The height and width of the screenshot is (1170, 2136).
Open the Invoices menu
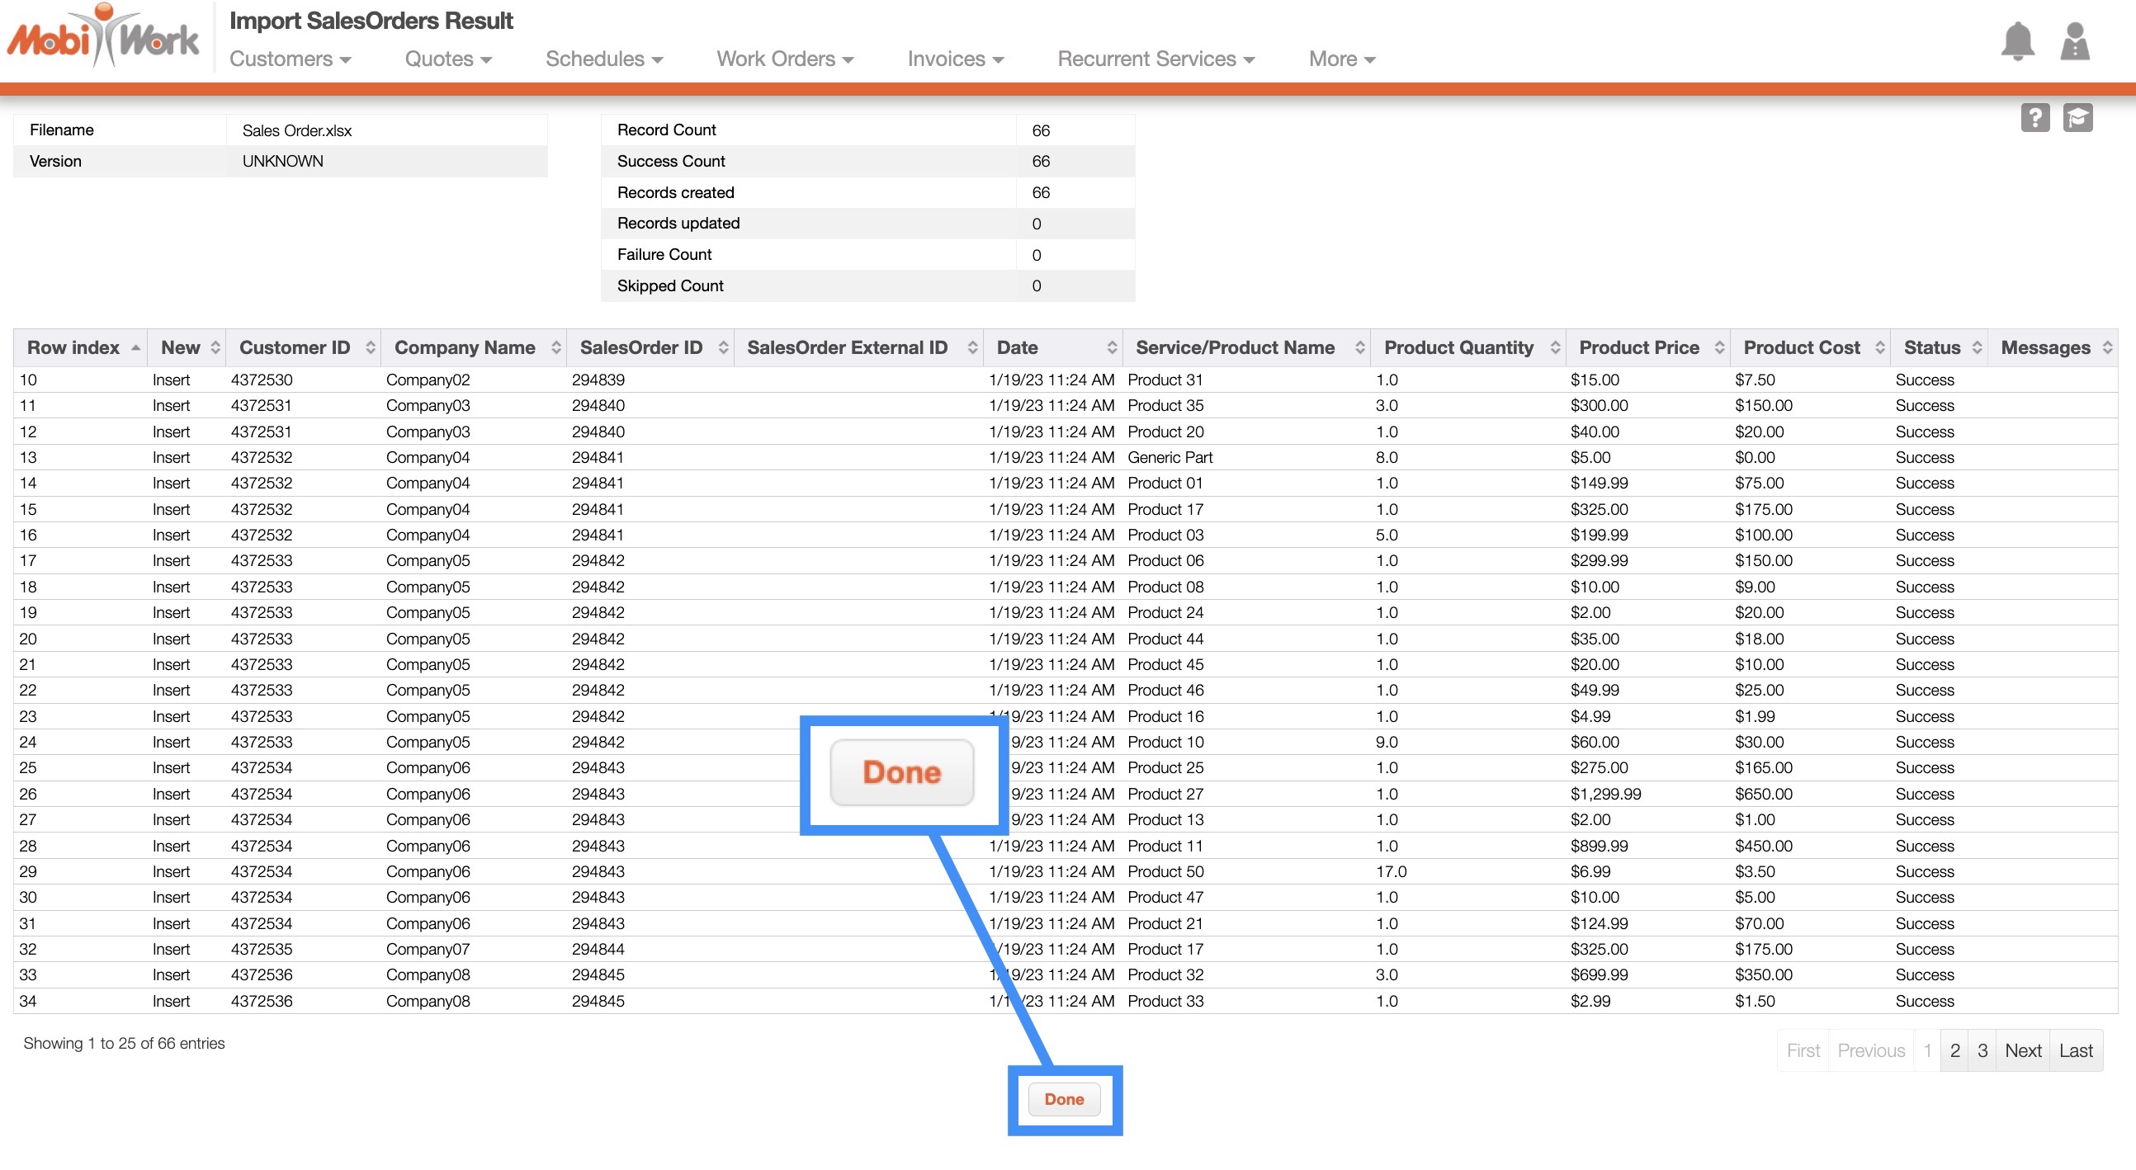click(x=955, y=59)
